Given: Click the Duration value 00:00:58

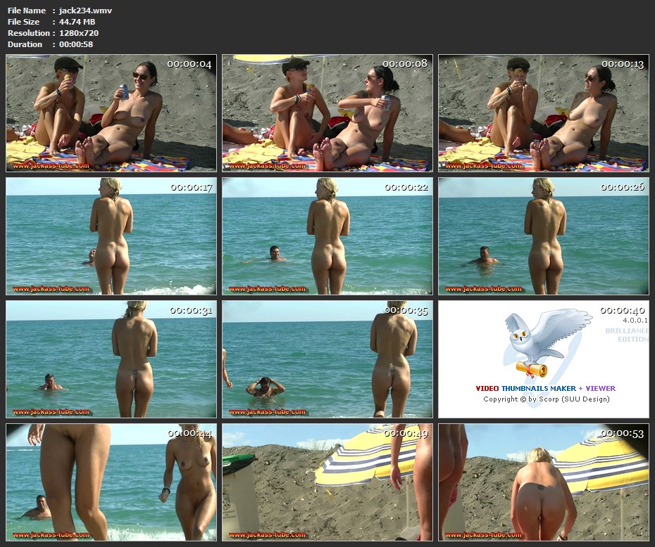Looking at the screenshot, I should 76,44.
